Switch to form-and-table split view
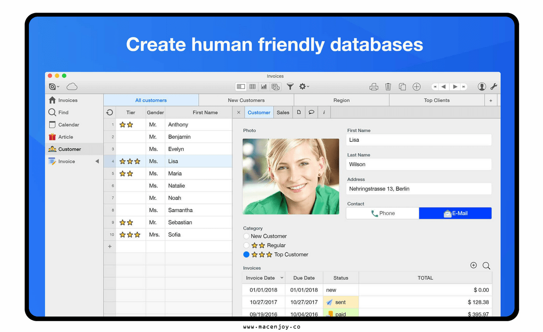Image resolution: width=543 pixels, height=332 pixels. (241, 87)
